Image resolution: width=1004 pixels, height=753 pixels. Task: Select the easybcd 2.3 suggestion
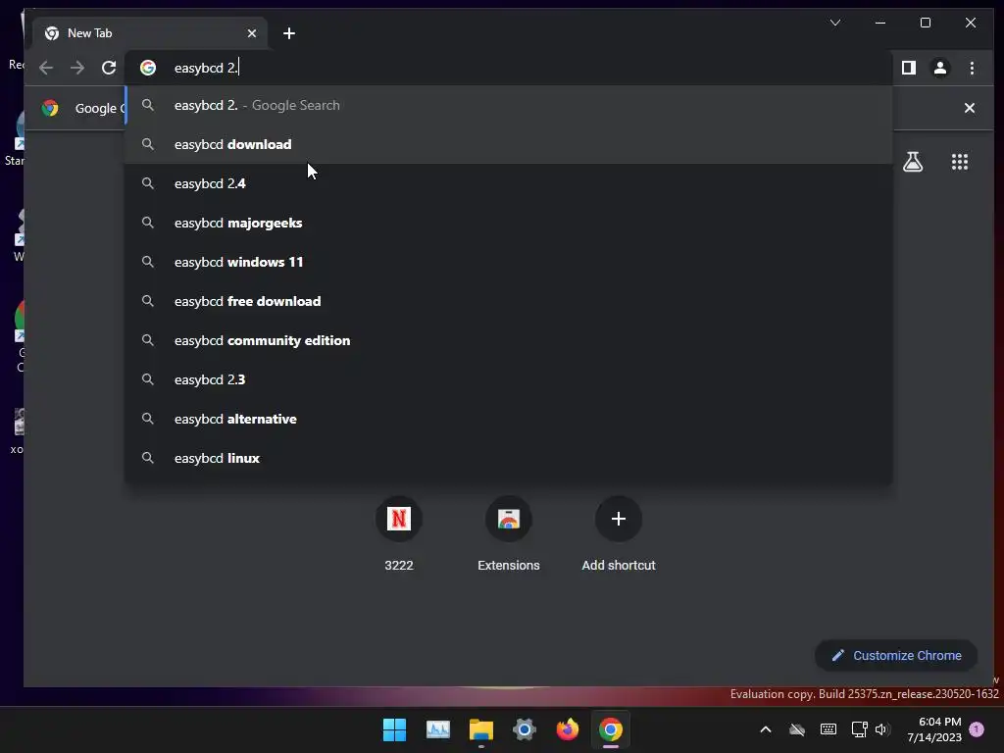tap(509, 379)
